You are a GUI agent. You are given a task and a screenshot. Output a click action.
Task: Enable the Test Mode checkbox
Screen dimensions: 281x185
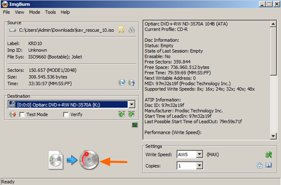22,115
